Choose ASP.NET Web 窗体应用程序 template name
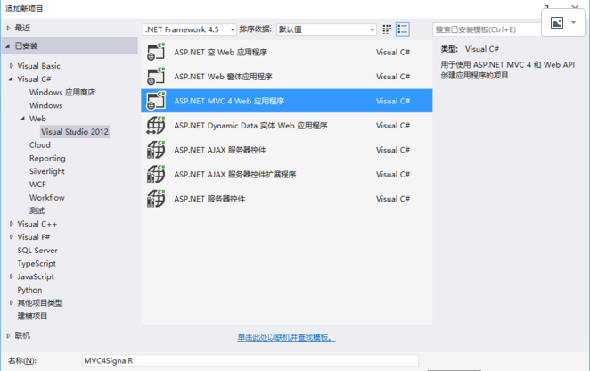 pyautogui.click(x=223, y=77)
